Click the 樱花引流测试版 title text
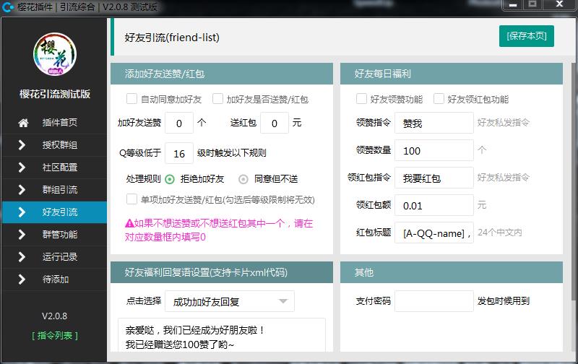Screen dimensions: 578x364 55,95
